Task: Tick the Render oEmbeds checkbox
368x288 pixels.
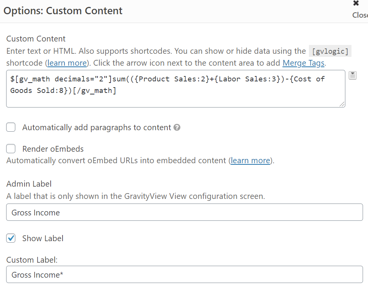Action: pyautogui.click(x=11, y=149)
